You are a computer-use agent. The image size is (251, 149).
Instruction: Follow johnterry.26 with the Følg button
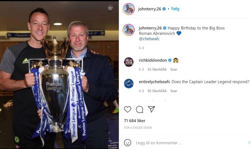pos(175,9)
